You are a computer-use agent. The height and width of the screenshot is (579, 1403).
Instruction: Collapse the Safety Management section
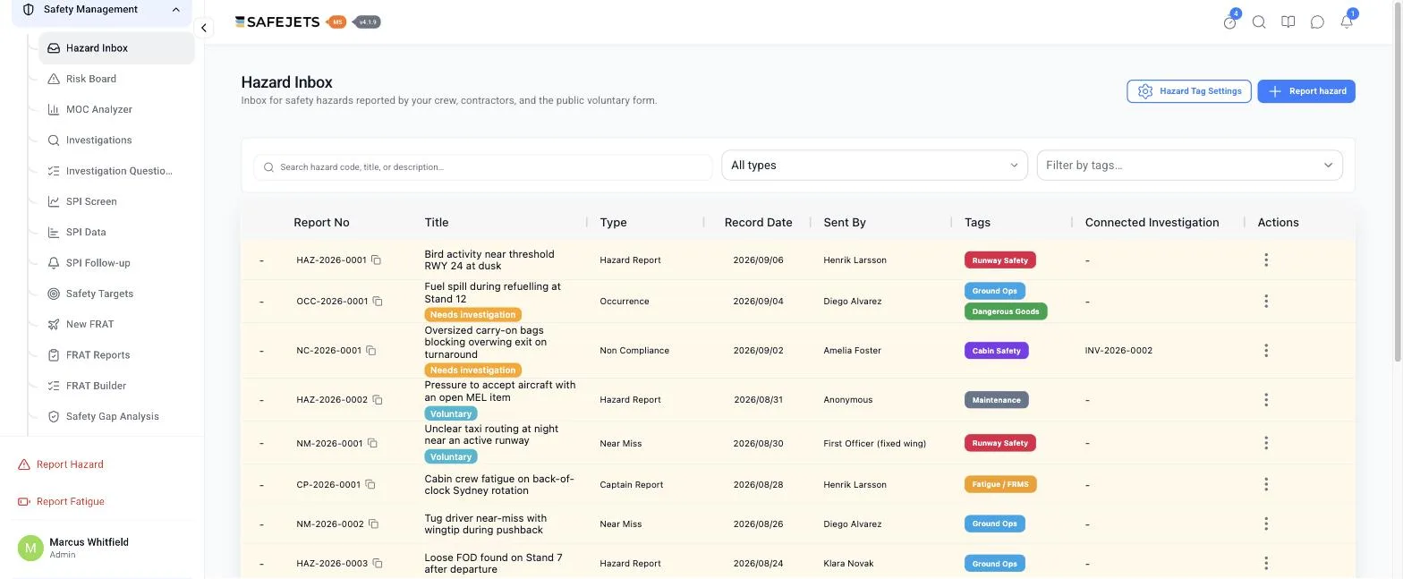101,10
